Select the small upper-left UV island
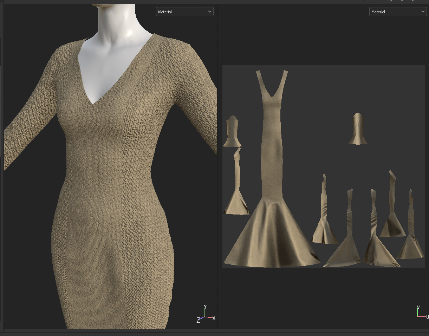This screenshot has width=429, height=336. tap(232, 132)
